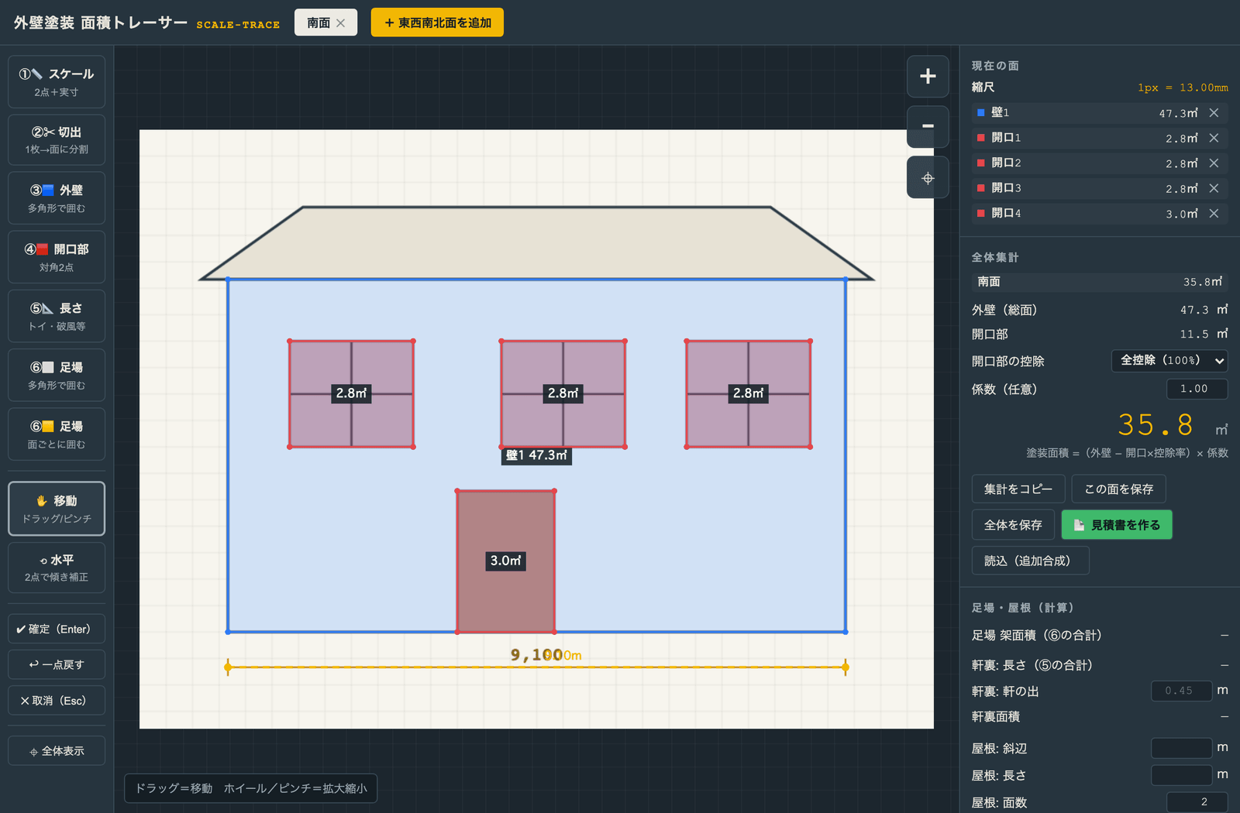Undo last point with 一点戻す
Screen dimensions: 1240x813
click(x=57, y=664)
